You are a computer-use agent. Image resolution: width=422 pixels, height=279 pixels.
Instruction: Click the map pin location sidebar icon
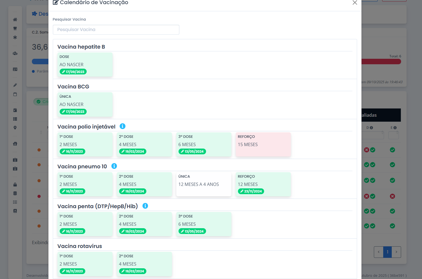(x=15, y=128)
